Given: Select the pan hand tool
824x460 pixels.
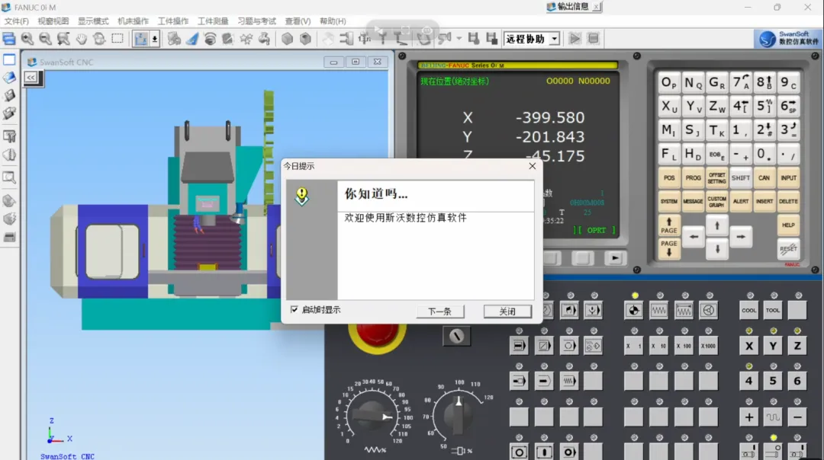Looking at the screenshot, I should click(x=82, y=39).
